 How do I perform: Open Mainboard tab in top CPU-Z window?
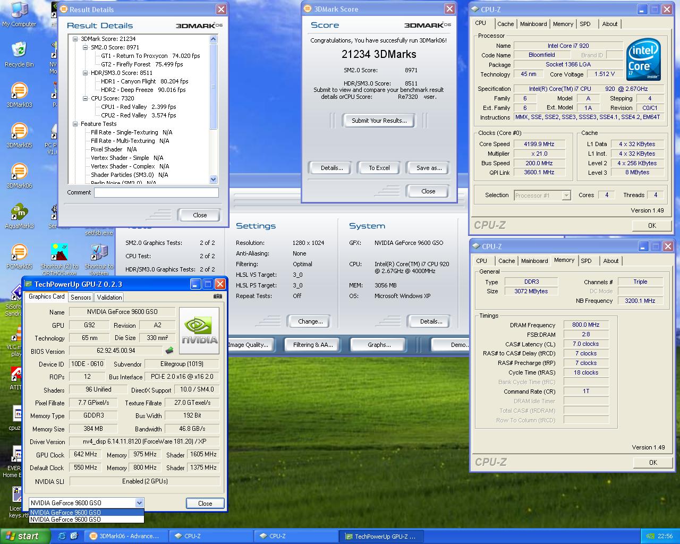coord(533,24)
